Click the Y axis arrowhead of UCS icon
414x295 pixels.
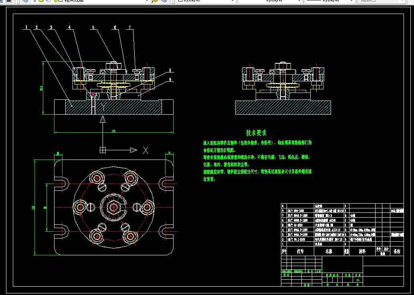click(103, 119)
